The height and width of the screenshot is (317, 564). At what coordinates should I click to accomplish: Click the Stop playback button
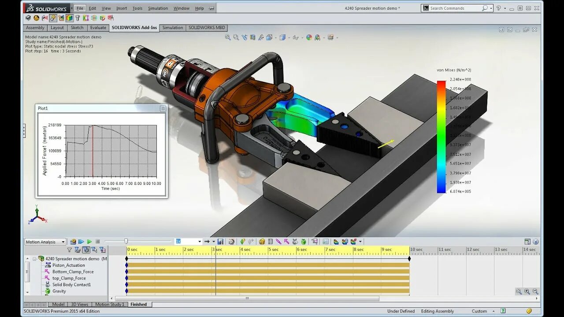pos(97,242)
